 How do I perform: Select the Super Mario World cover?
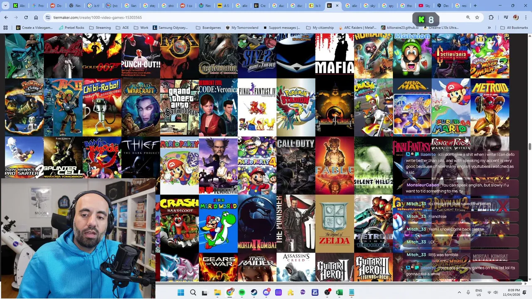pos(218,224)
